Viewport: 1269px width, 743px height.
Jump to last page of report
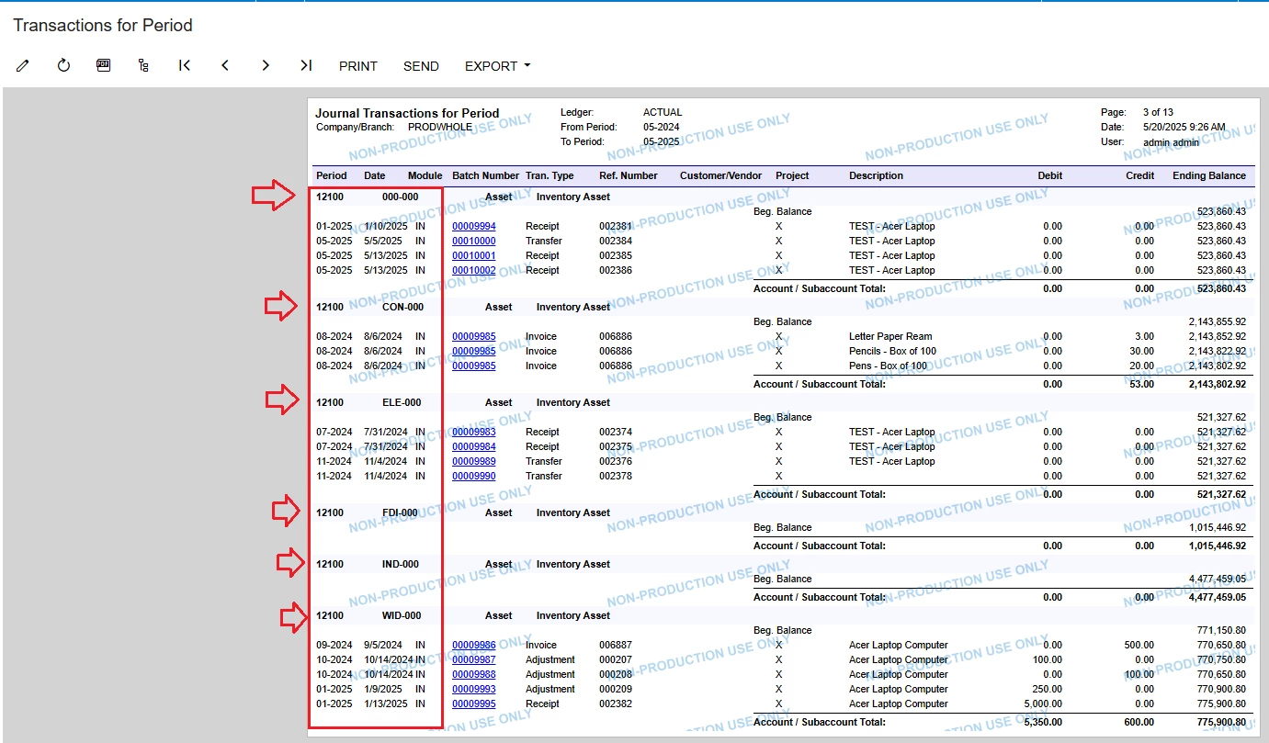pyautogui.click(x=306, y=66)
